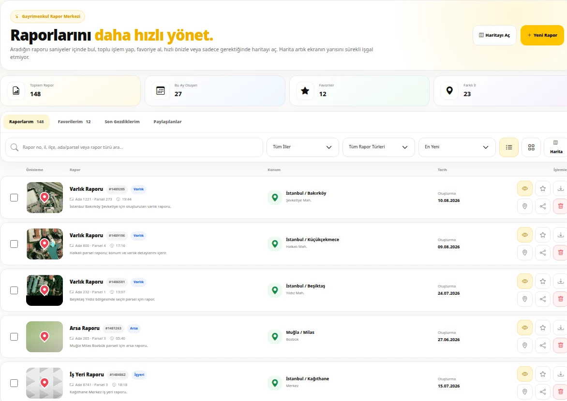Click the Favoriler stat card
567x401 pixels.
point(359,91)
